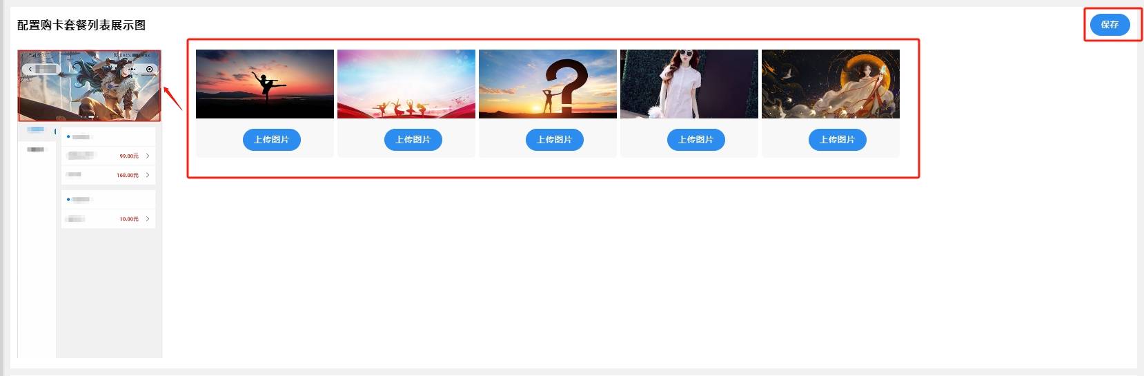The height and width of the screenshot is (376, 1144).
Task: Open the 10.00元 package chevron
Action: coord(148,219)
